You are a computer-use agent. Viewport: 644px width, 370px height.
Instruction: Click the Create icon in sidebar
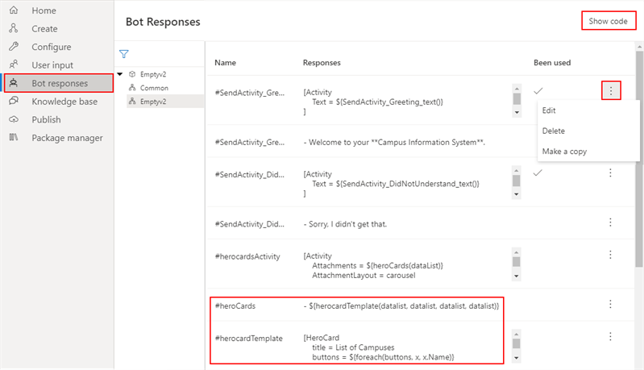pos(13,28)
